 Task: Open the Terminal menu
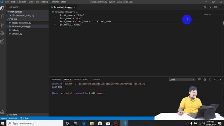coord(55,2)
